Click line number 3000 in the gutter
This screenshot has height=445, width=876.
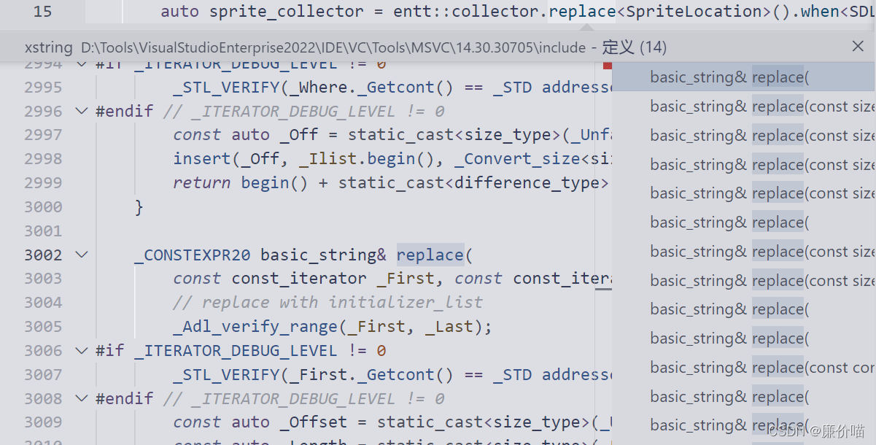pyautogui.click(x=43, y=207)
